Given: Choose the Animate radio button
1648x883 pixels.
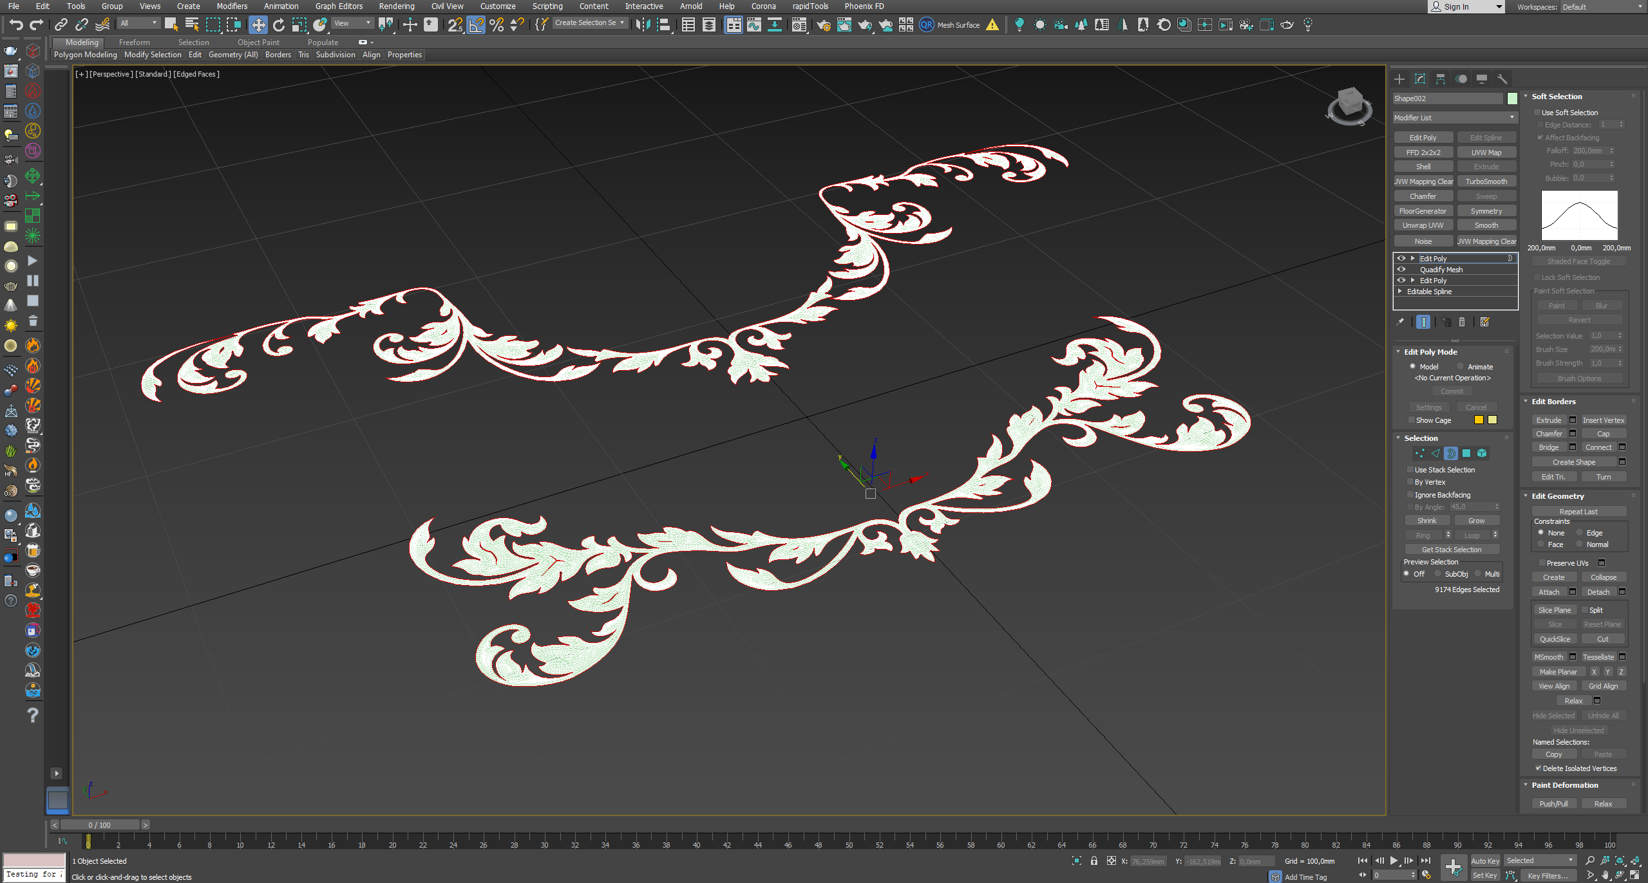Looking at the screenshot, I should (1460, 367).
